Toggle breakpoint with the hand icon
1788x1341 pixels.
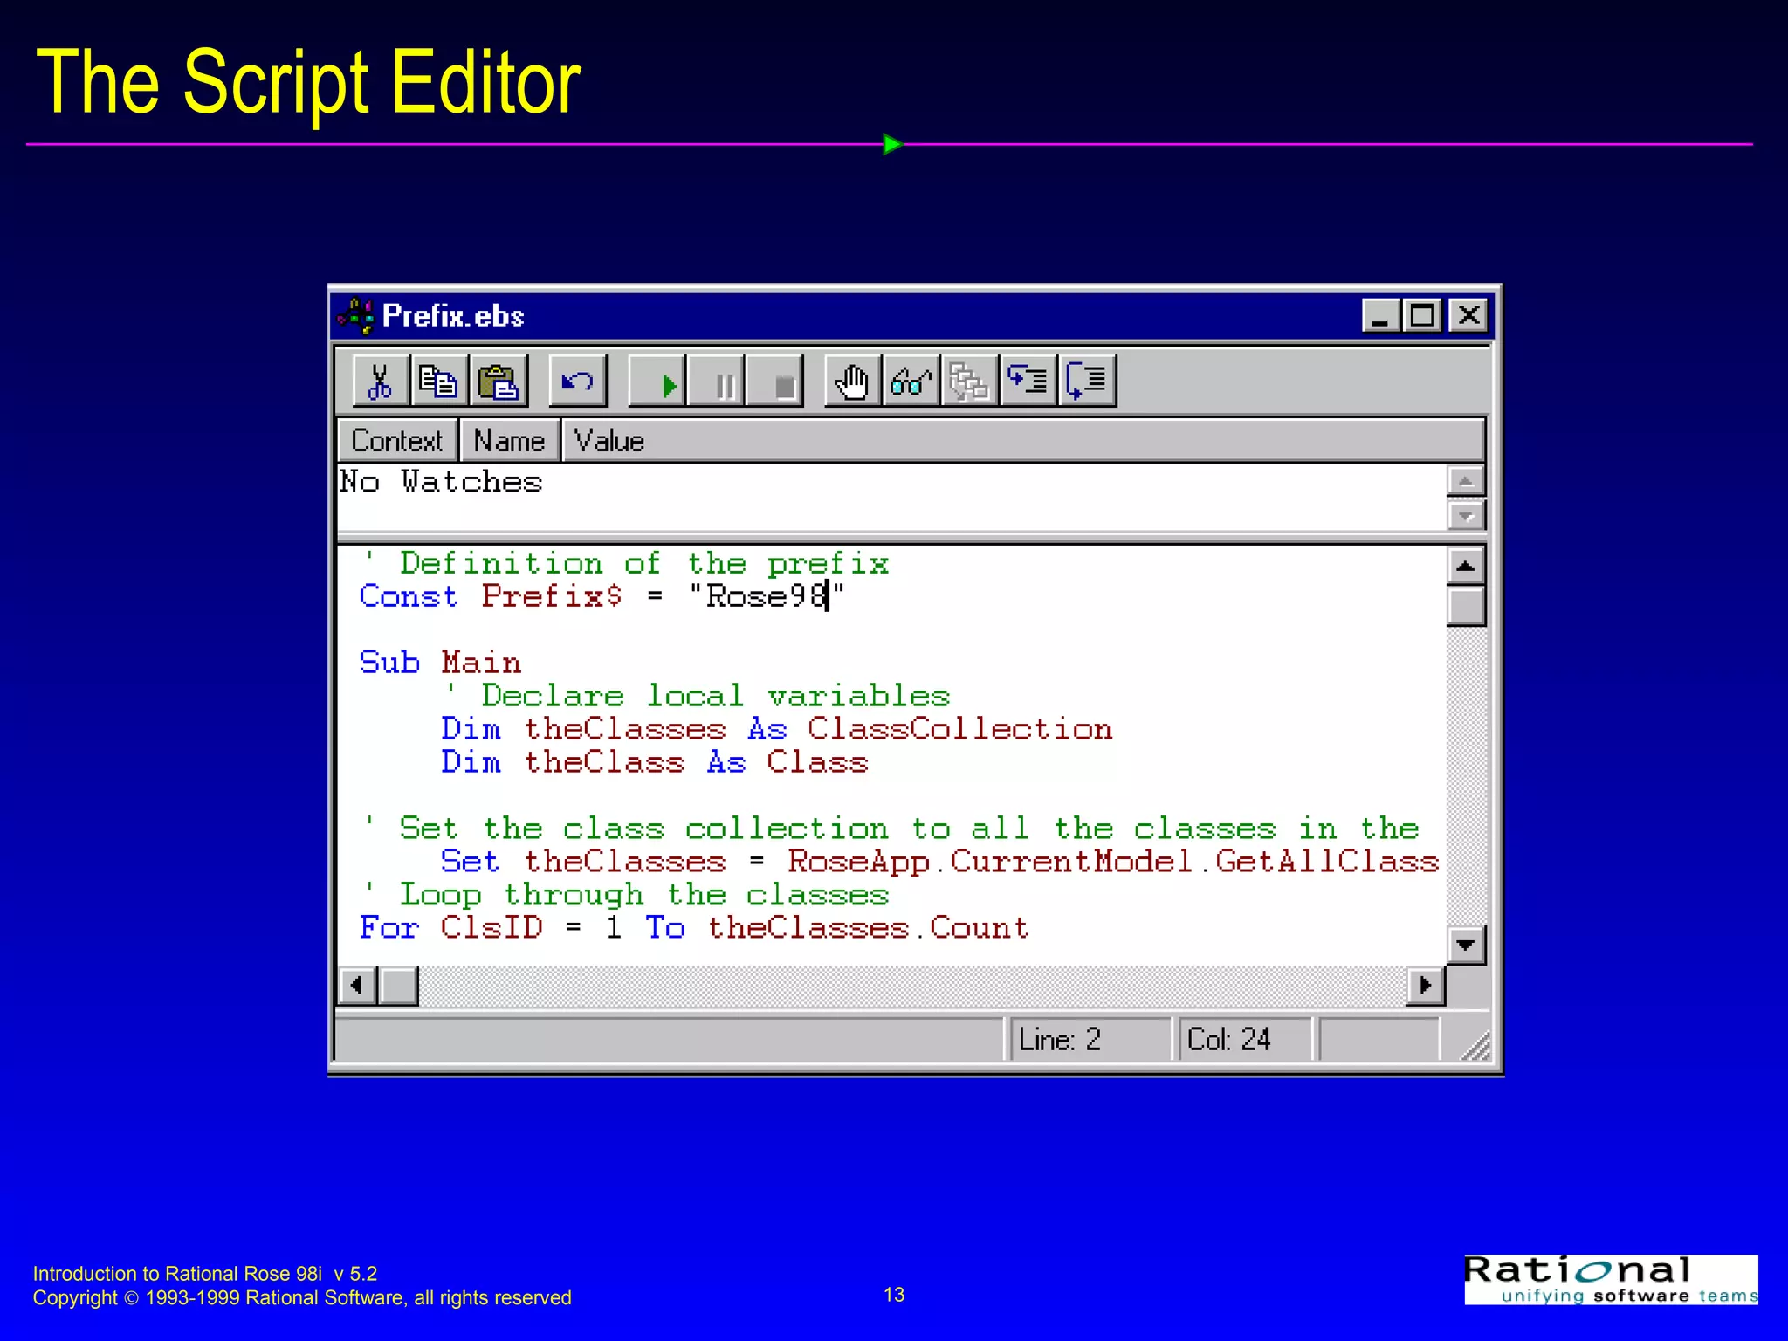point(853,382)
